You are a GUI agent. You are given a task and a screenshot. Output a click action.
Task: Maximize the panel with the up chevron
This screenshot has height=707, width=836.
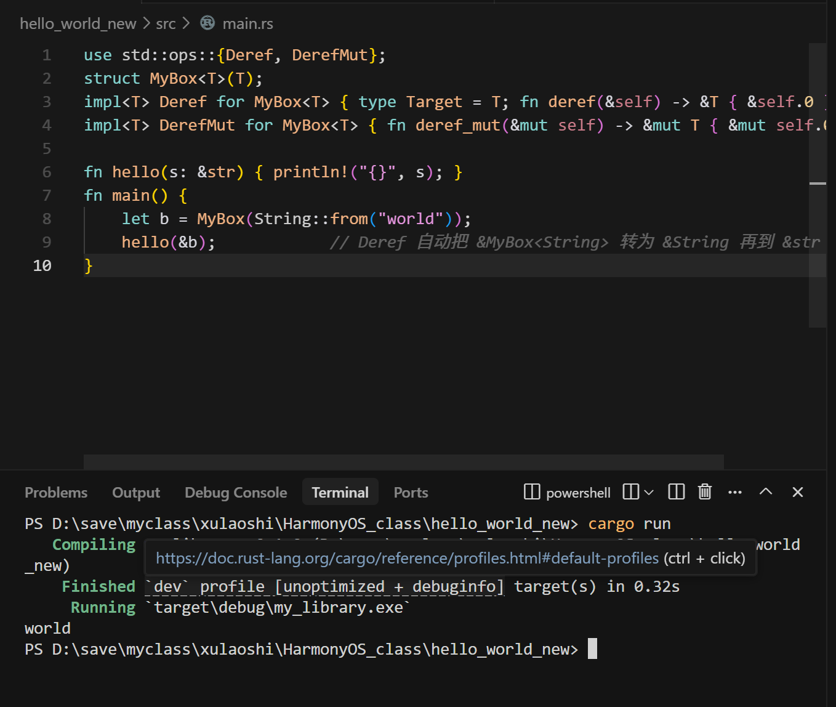coord(766,491)
